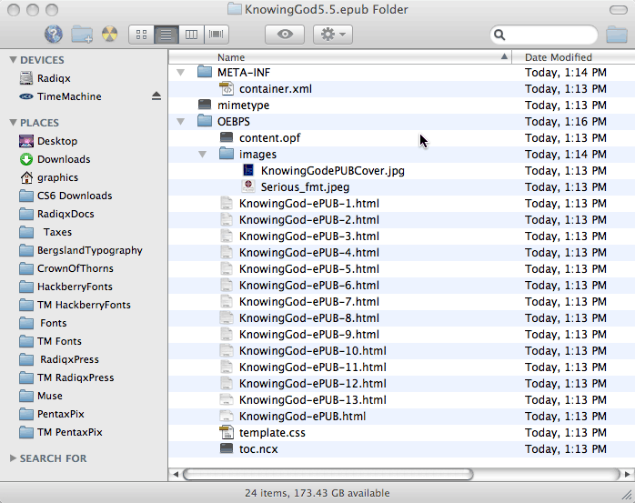The width and height of the screenshot is (635, 503).
Task: Switch to icon view
Action: pyautogui.click(x=141, y=35)
